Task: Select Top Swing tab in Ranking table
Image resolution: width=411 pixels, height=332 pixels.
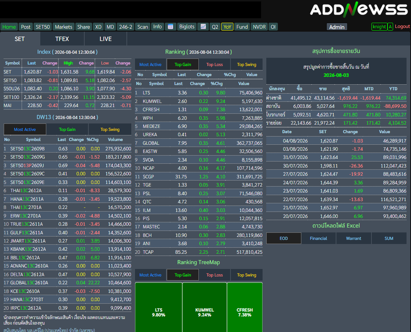Action: [x=247, y=65]
